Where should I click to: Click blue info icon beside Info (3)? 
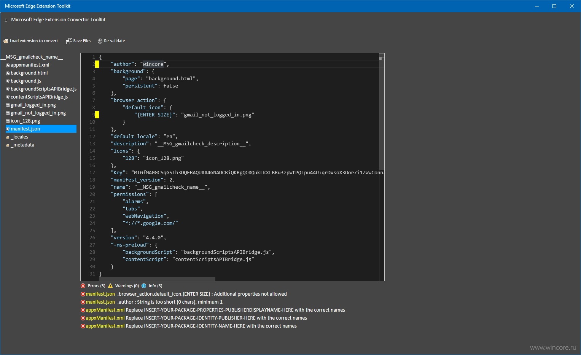[144, 286]
